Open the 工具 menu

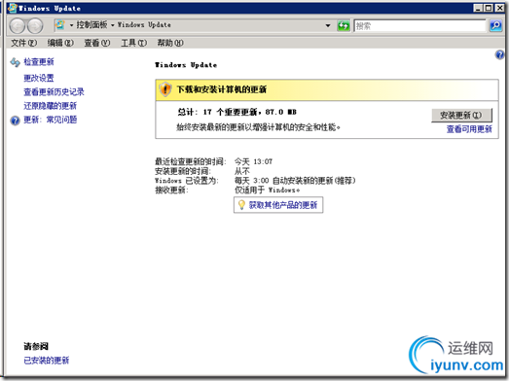[133, 43]
